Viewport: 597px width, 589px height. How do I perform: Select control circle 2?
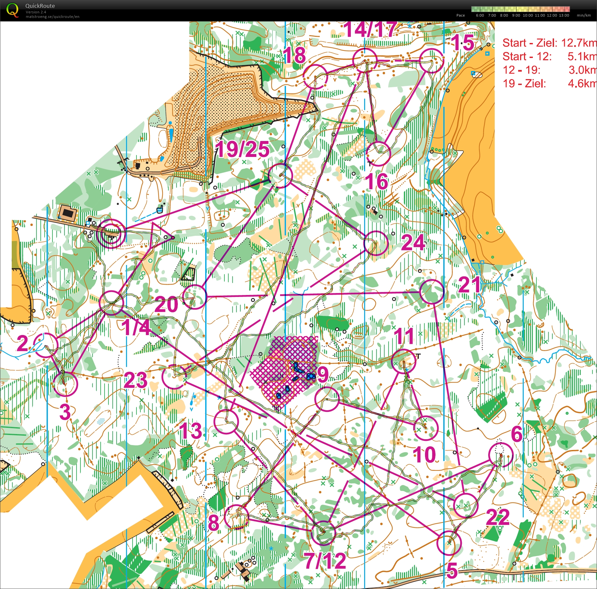click(x=46, y=345)
